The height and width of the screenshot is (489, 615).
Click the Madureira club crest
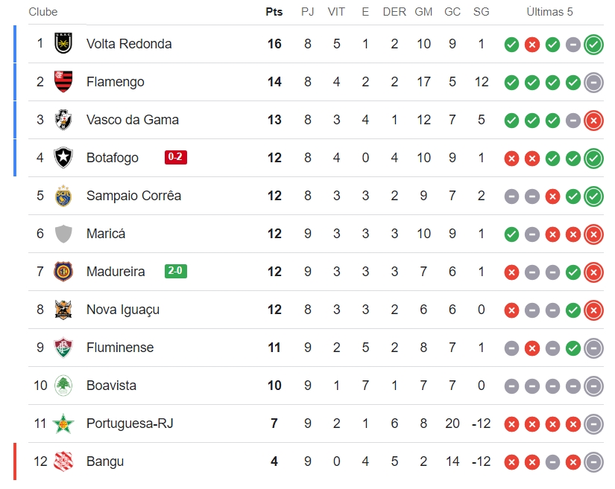(63, 272)
